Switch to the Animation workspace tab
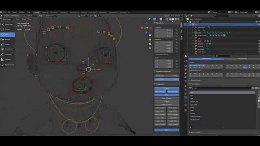This screenshot has height=146, width=260. pyautogui.click(x=93, y=13)
